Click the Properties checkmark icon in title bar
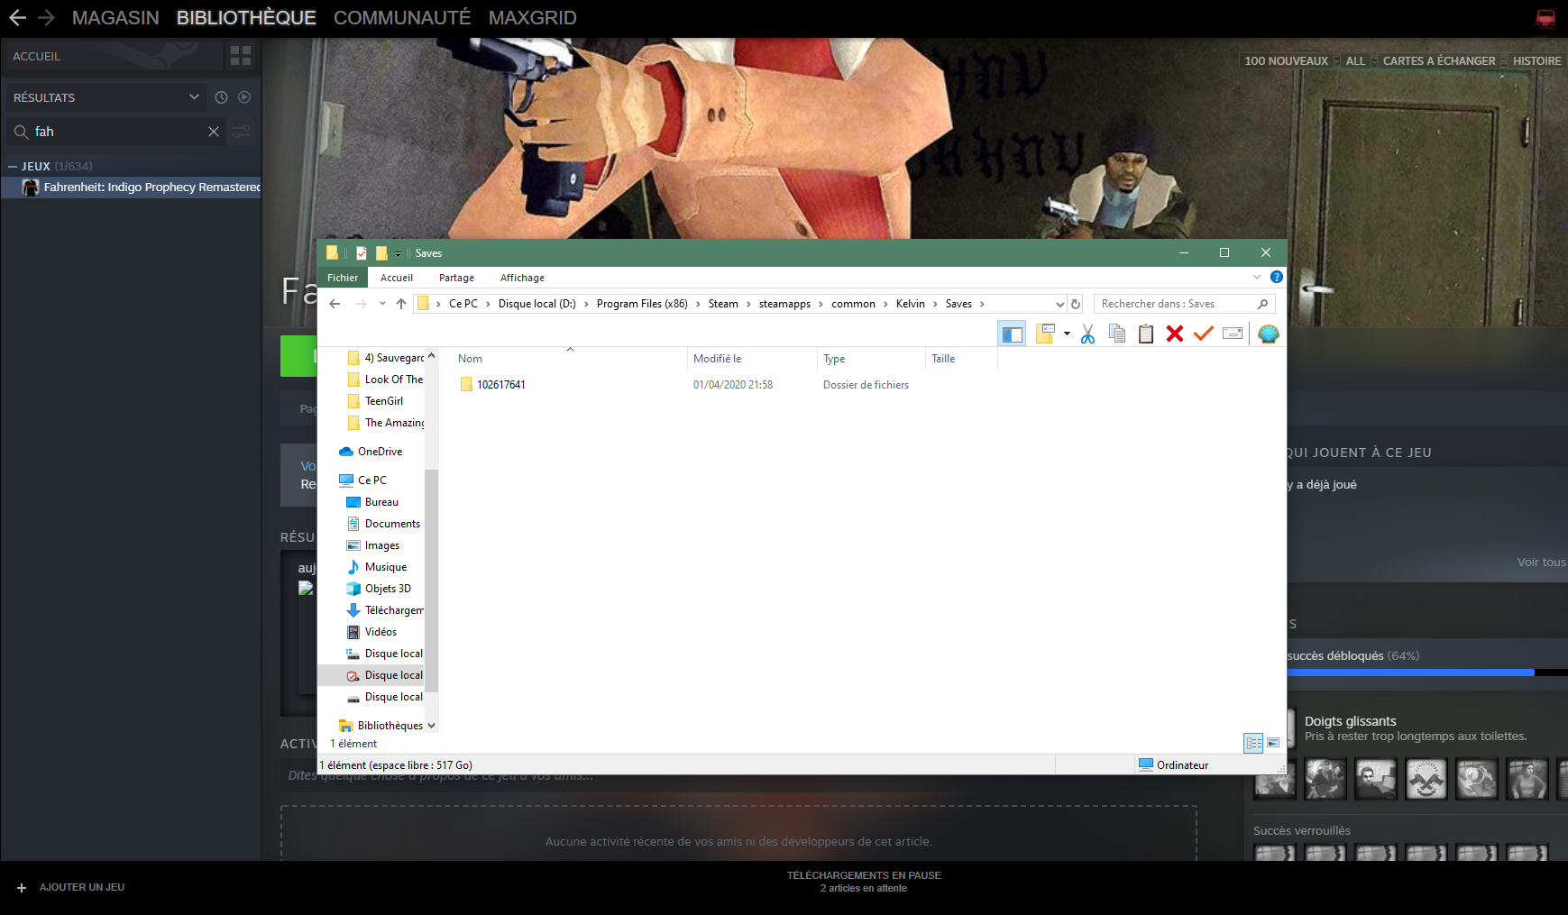Viewport: 1568px width, 915px height. coord(361,253)
